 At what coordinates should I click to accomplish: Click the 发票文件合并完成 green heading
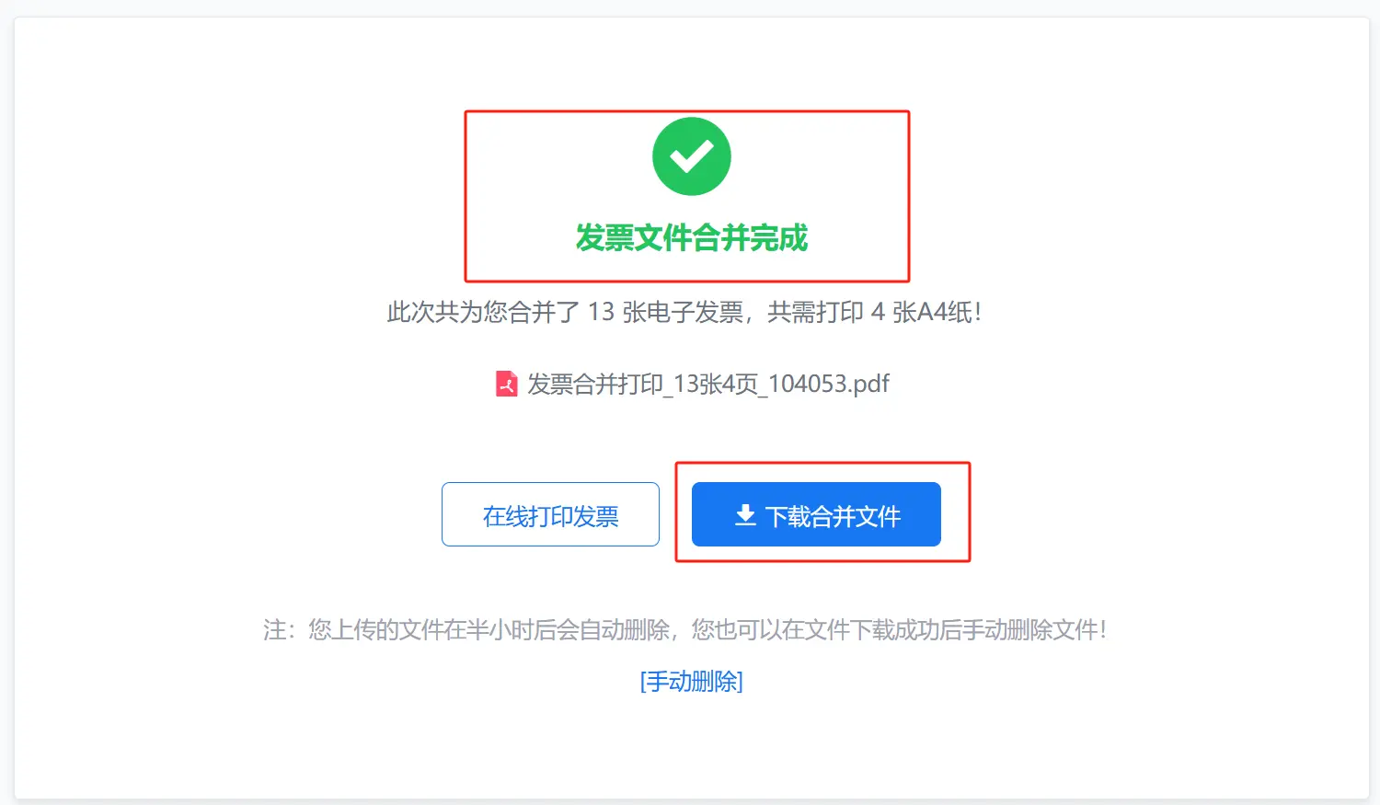tap(692, 237)
